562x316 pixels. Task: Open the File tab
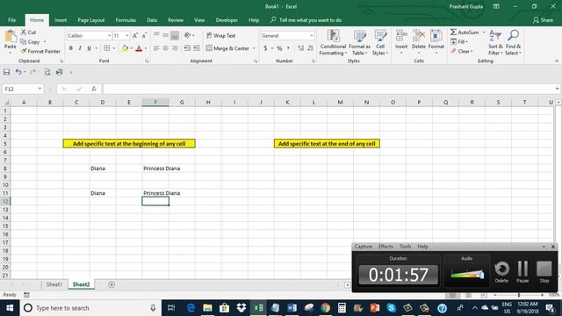coord(11,20)
